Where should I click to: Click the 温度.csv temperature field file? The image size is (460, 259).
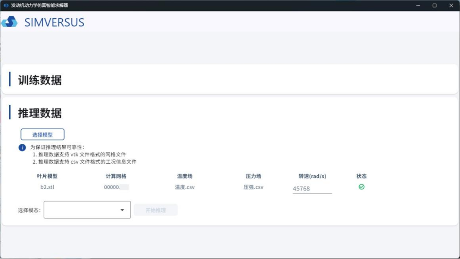point(185,187)
